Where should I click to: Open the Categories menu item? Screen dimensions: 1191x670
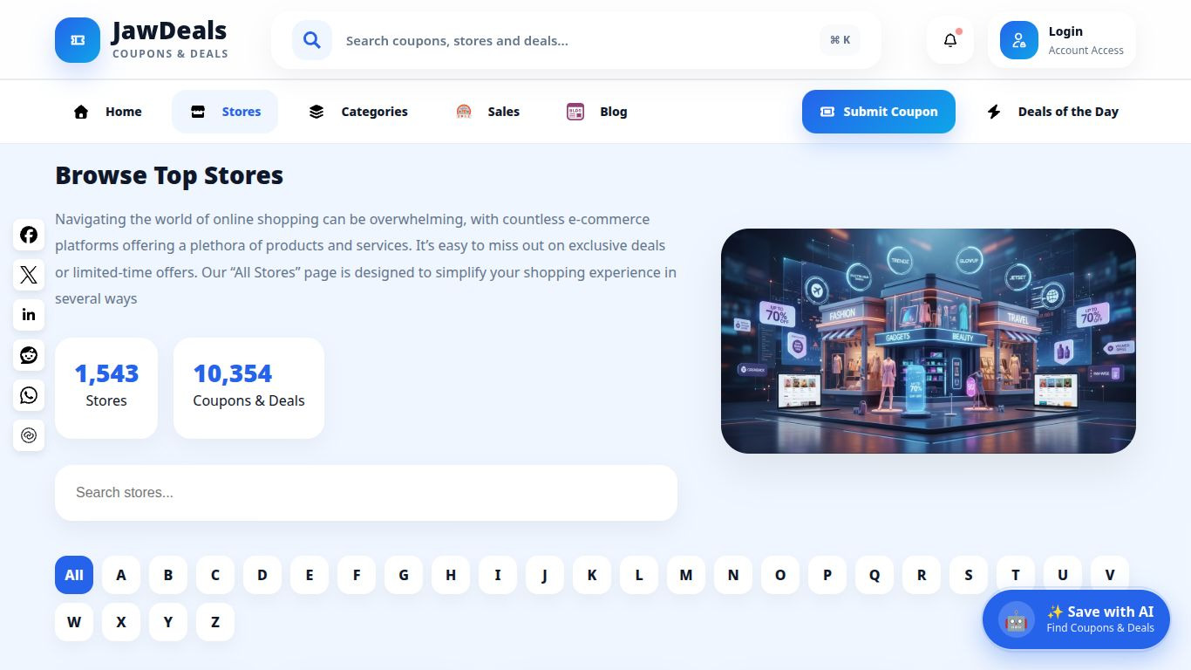358,112
